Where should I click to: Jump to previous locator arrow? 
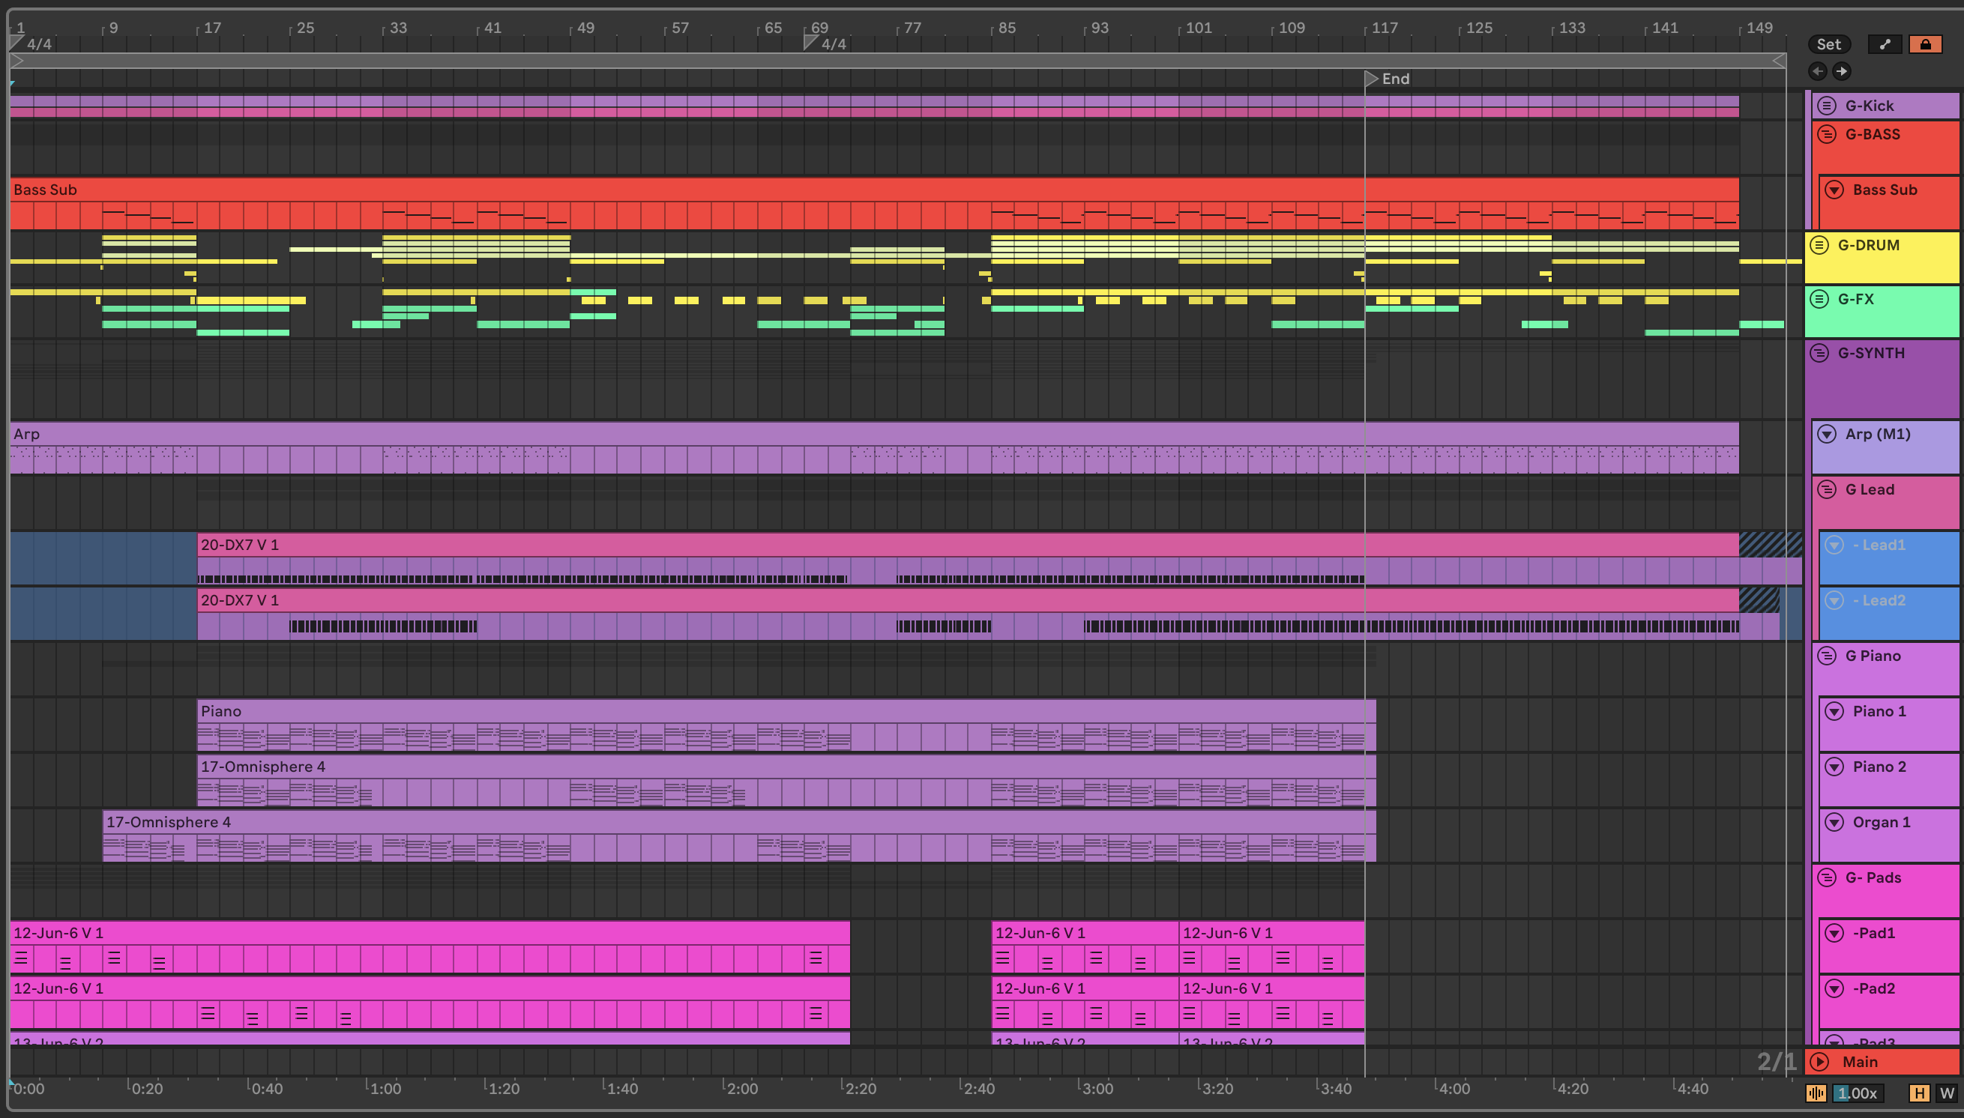[x=1817, y=71]
